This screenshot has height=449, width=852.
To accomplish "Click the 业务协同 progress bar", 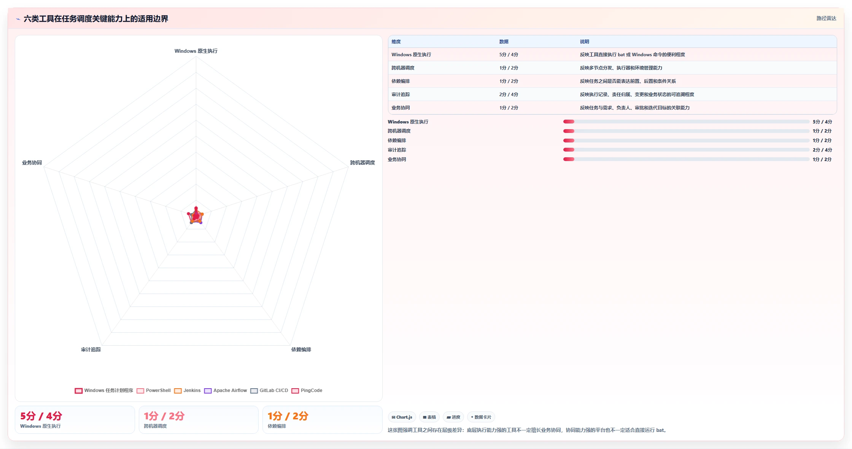I will (686, 160).
